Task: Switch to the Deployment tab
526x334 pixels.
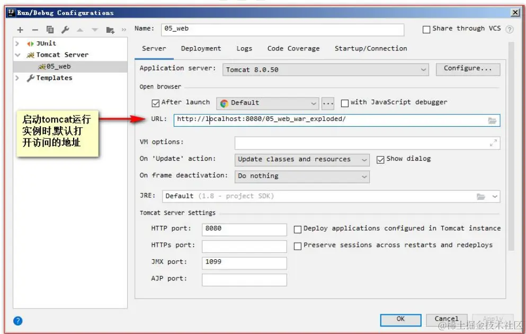Action: tap(201, 49)
